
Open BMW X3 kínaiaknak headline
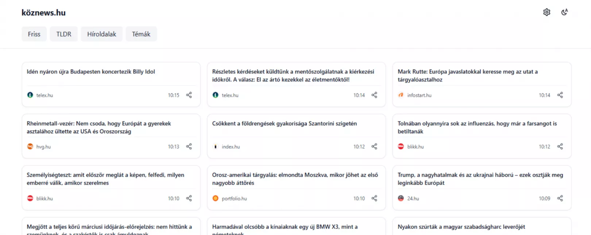click(285, 229)
